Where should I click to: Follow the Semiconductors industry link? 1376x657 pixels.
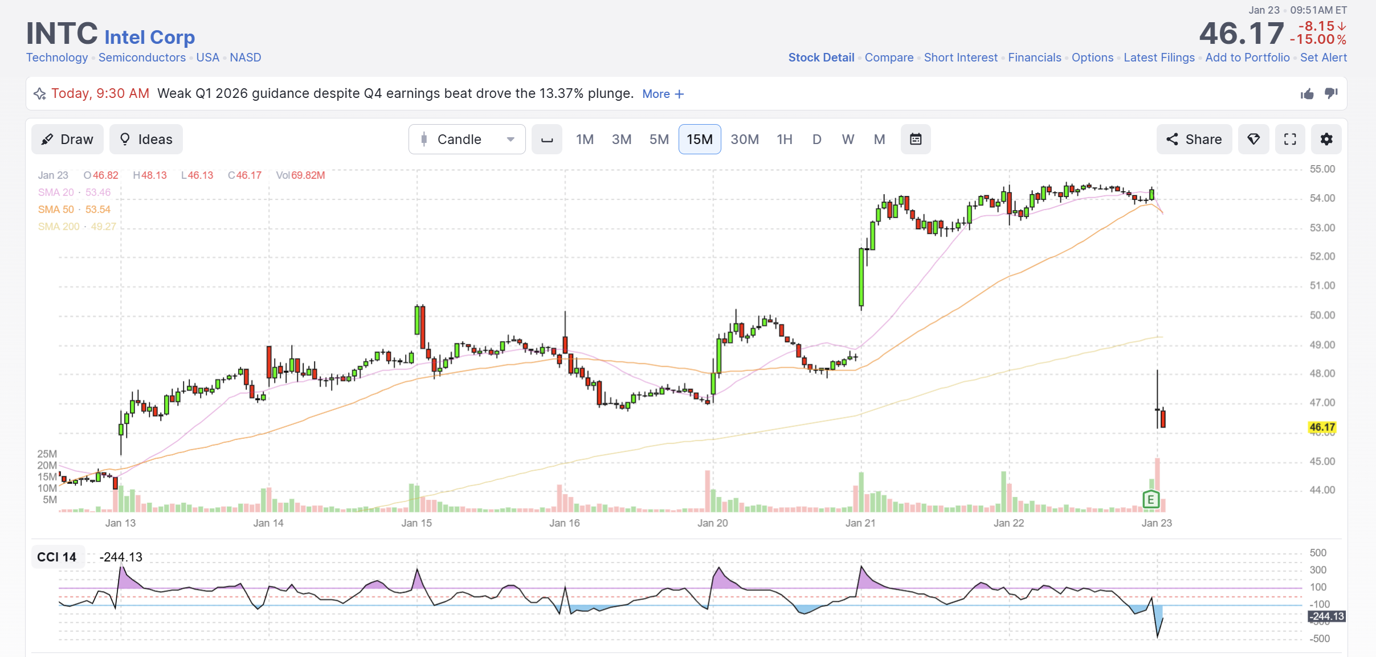coord(142,58)
